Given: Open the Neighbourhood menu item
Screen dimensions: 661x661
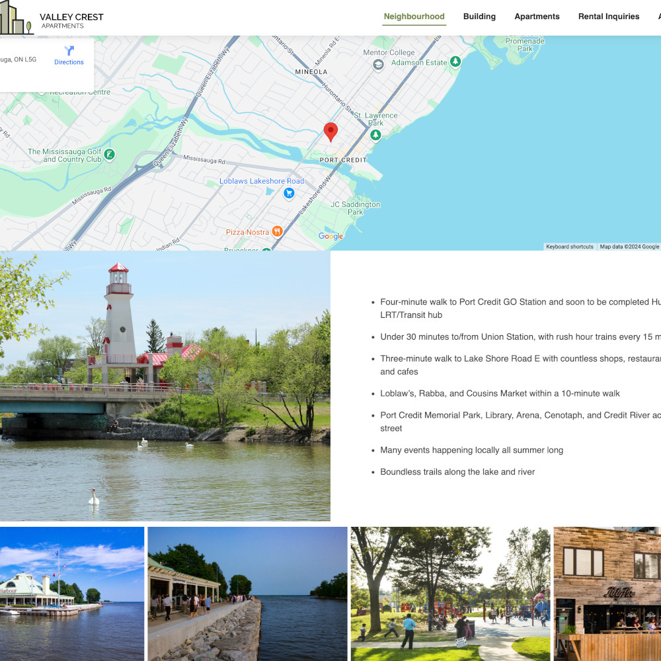Looking at the screenshot, I should 414,17.
